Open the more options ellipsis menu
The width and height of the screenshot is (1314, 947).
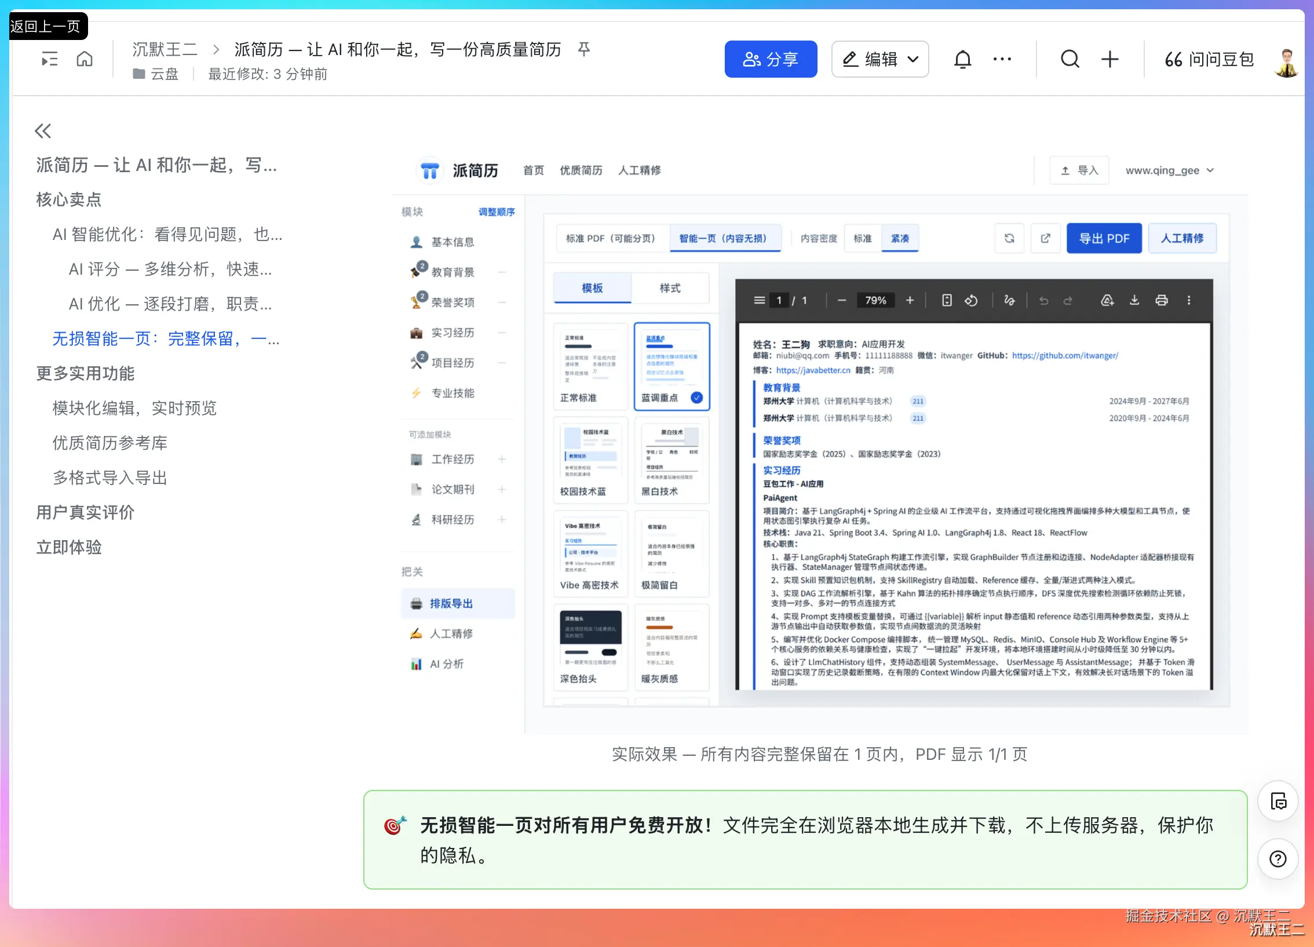1002,59
